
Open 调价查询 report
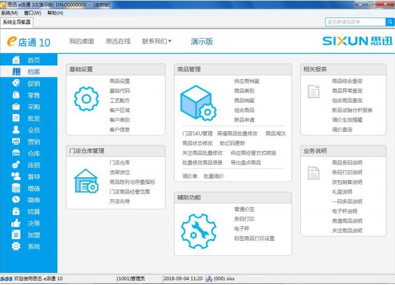tap(342, 129)
